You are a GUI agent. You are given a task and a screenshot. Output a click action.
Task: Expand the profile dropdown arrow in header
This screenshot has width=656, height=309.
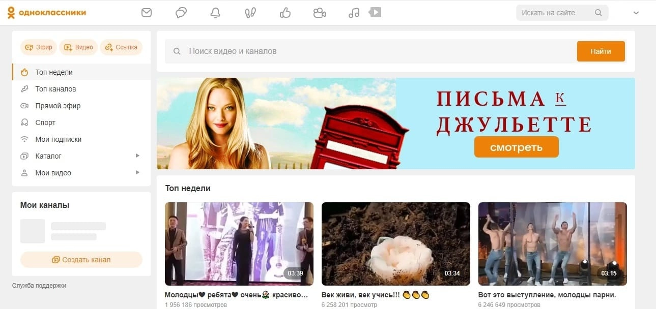636,13
